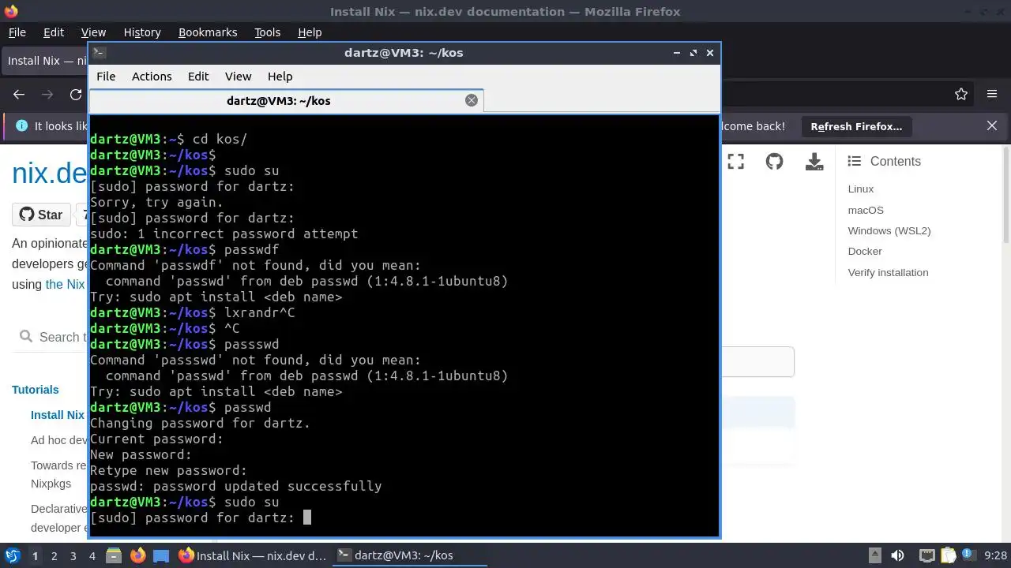Screen dimensions: 1011x568
Task: Open the volume control in the tray
Action: [x=898, y=556]
